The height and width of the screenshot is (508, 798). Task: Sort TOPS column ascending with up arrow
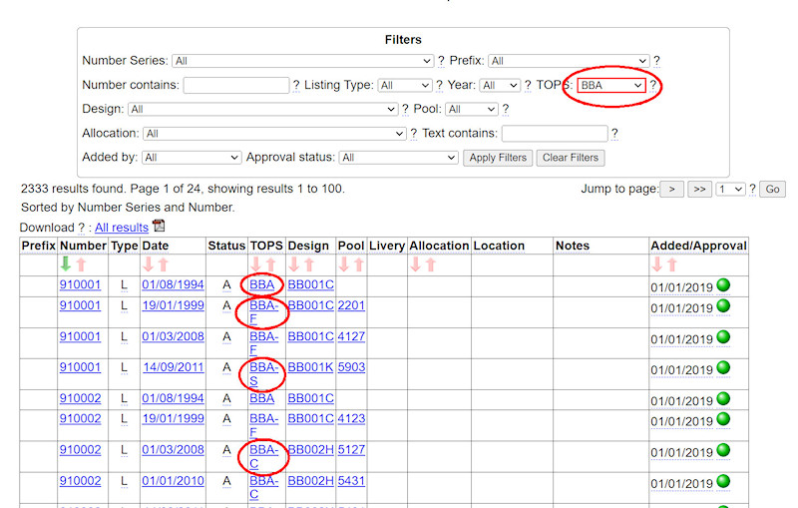tap(271, 264)
